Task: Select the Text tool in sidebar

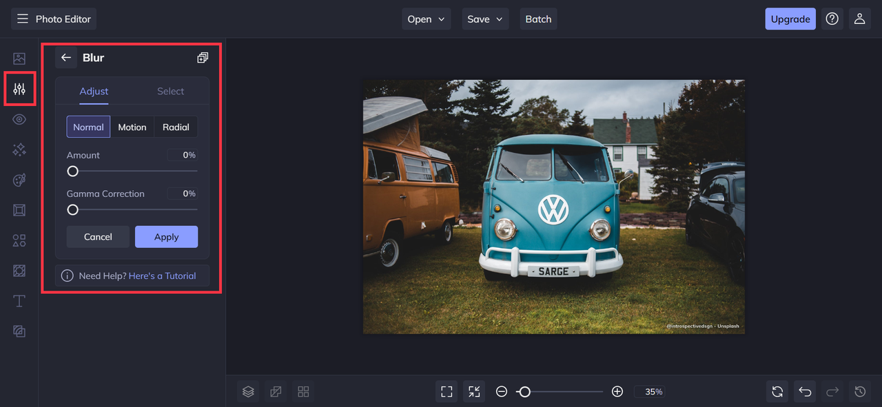Action: (19, 301)
